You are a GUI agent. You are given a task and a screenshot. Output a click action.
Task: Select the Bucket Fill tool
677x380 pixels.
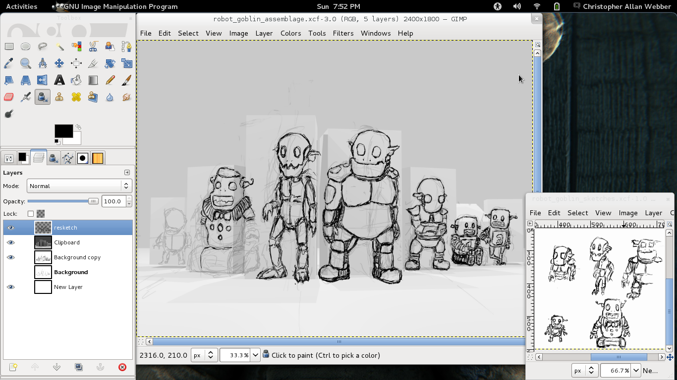tap(76, 80)
